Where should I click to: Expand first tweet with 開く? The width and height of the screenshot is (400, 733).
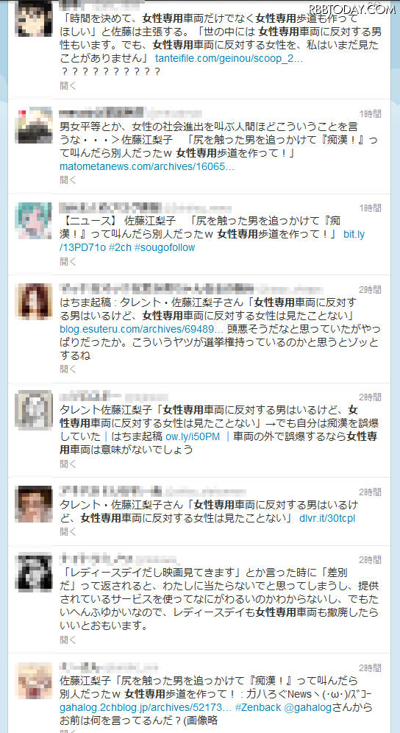(x=68, y=85)
